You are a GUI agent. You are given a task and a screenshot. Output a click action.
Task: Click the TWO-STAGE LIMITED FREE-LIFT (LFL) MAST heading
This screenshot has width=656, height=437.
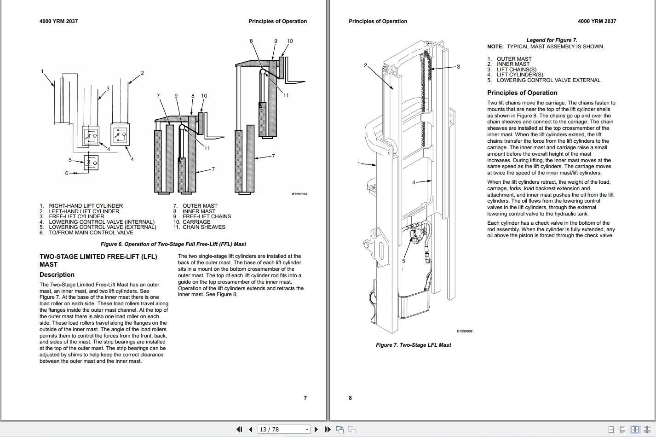tap(98, 260)
